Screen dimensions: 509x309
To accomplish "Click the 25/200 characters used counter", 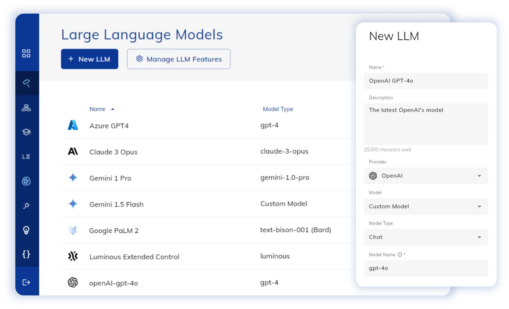I will pos(387,150).
